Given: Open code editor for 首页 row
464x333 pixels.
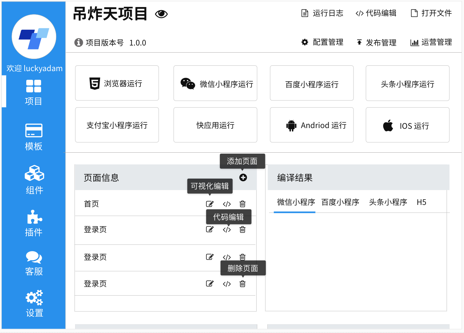Looking at the screenshot, I should (227, 204).
